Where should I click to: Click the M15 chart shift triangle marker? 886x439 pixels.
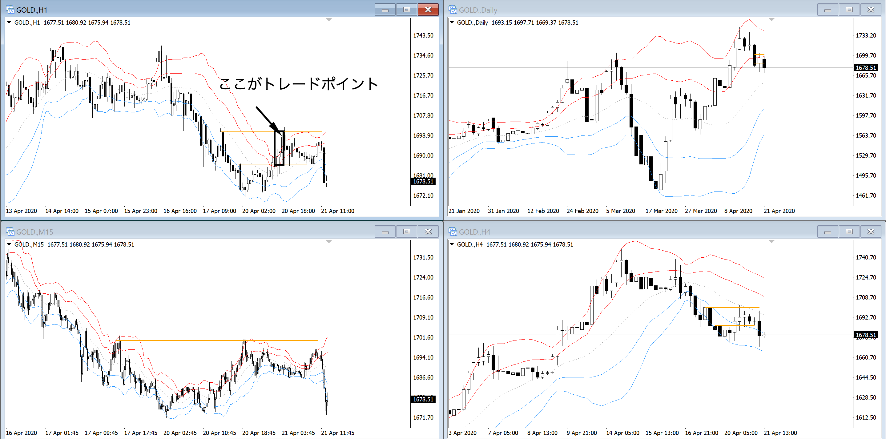(329, 242)
